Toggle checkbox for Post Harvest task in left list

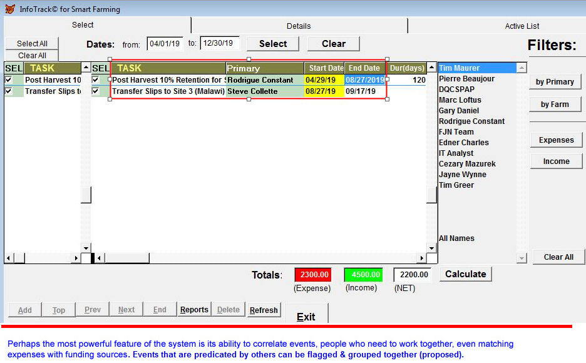tap(8, 80)
